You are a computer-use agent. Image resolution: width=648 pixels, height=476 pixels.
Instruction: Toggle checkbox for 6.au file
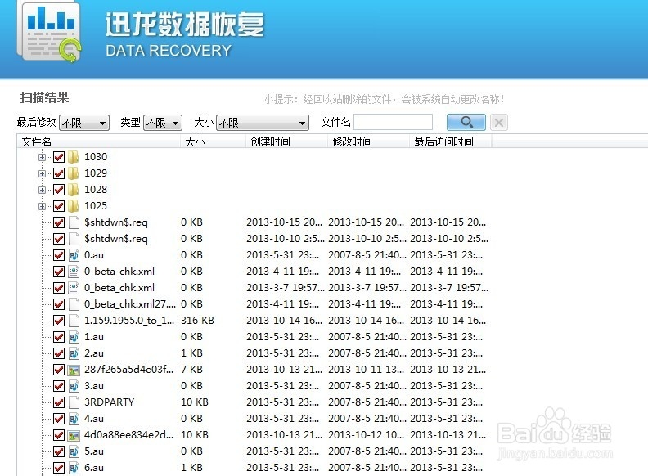click(59, 468)
